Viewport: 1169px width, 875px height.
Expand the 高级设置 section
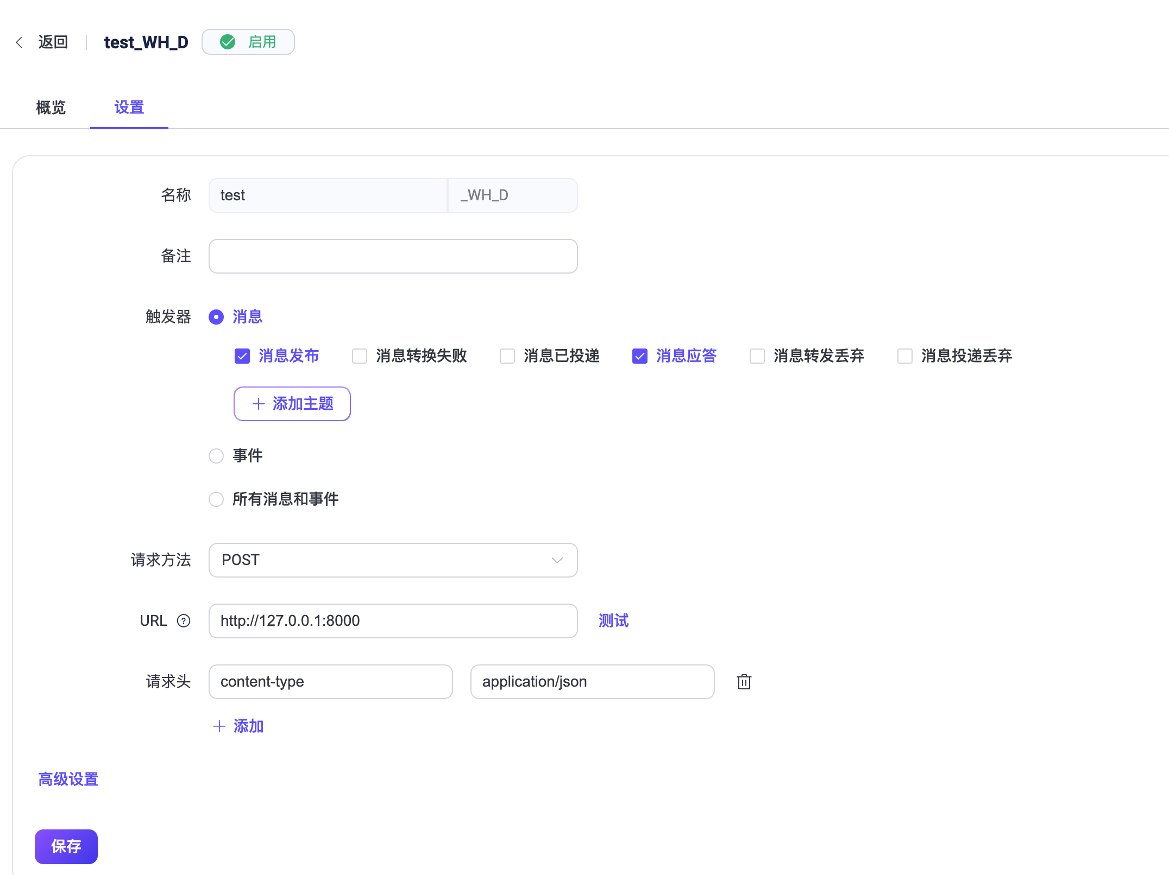pyautogui.click(x=68, y=779)
